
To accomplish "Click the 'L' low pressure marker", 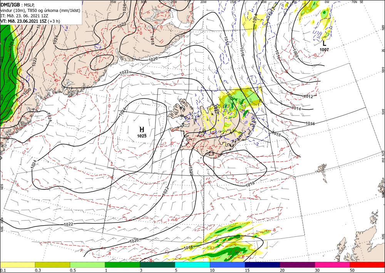I will tap(324, 44).
